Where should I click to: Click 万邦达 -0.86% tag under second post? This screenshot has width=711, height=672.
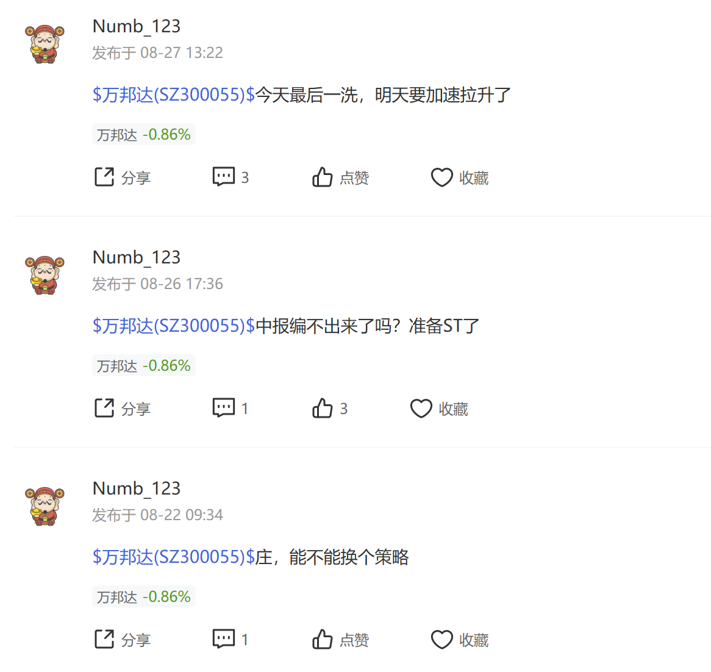(x=144, y=365)
